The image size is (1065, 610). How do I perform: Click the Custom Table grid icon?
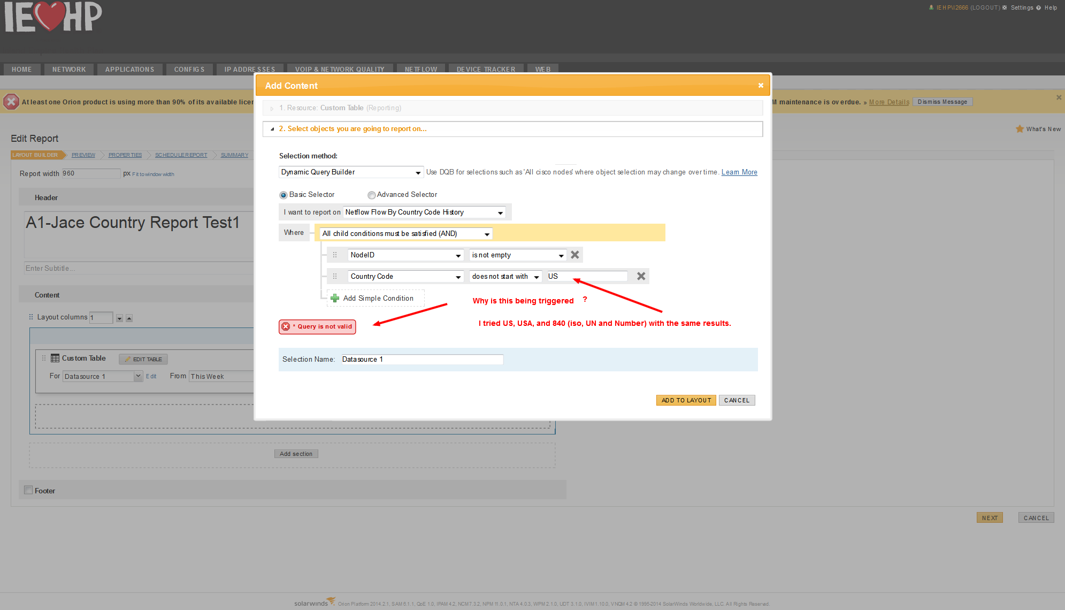click(x=55, y=358)
